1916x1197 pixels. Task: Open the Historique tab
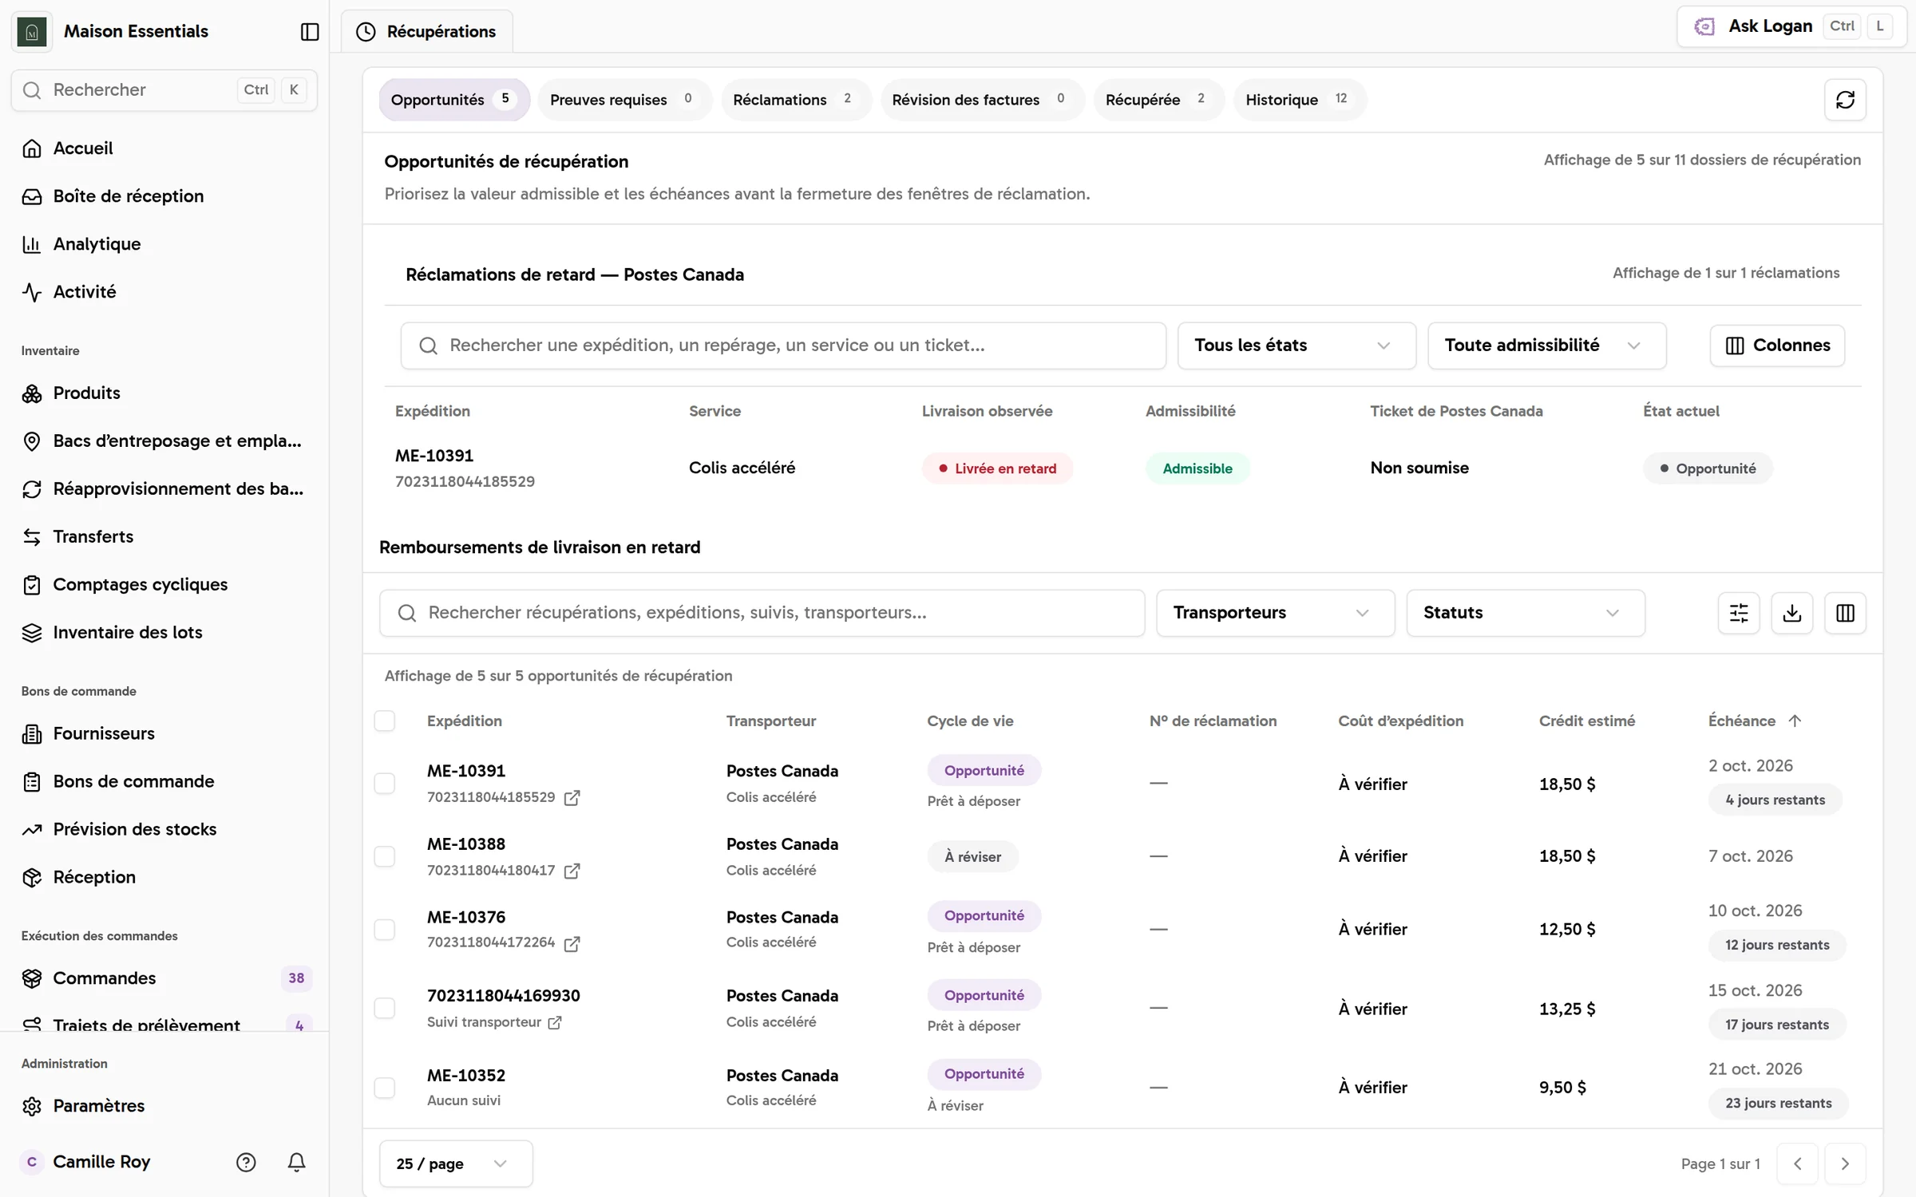pyautogui.click(x=1299, y=100)
